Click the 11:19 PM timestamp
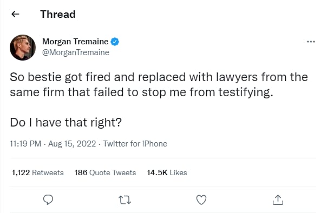Image resolution: width=321 pixels, height=213 pixels. pos(25,144)
